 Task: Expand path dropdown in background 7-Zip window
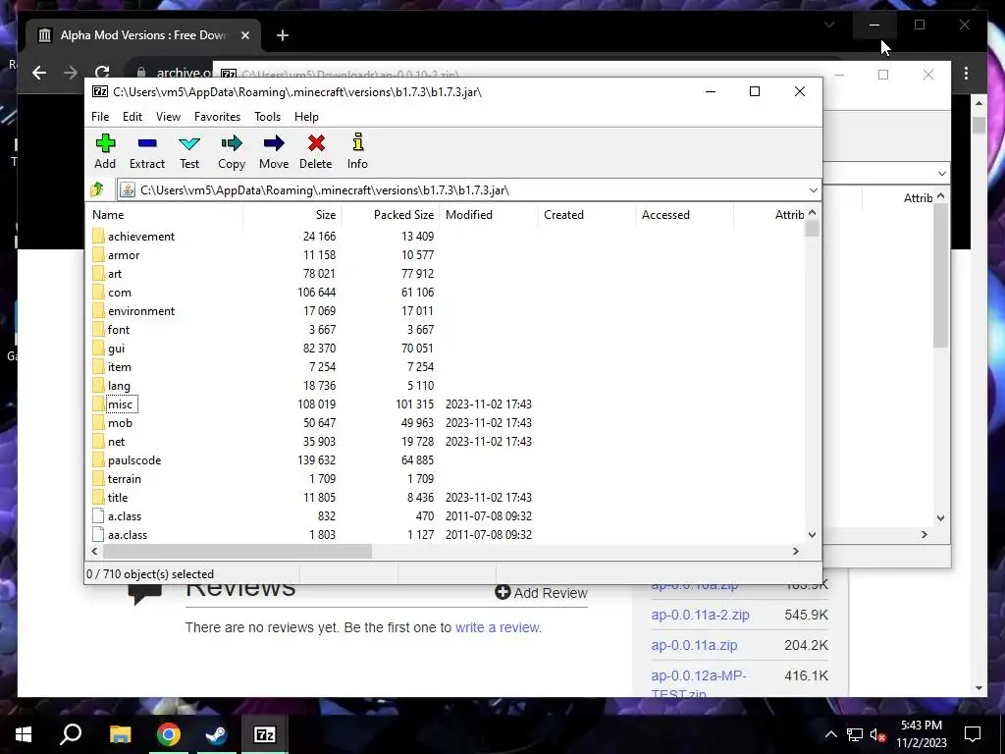tap(941, 173)
